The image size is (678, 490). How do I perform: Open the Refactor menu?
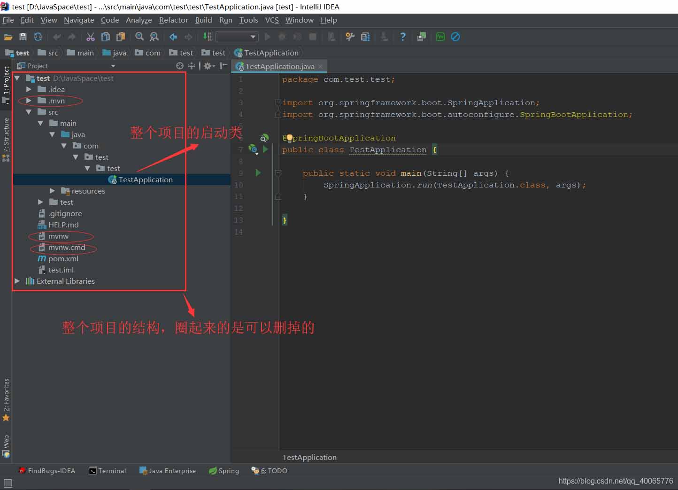(x=173, y=20)
